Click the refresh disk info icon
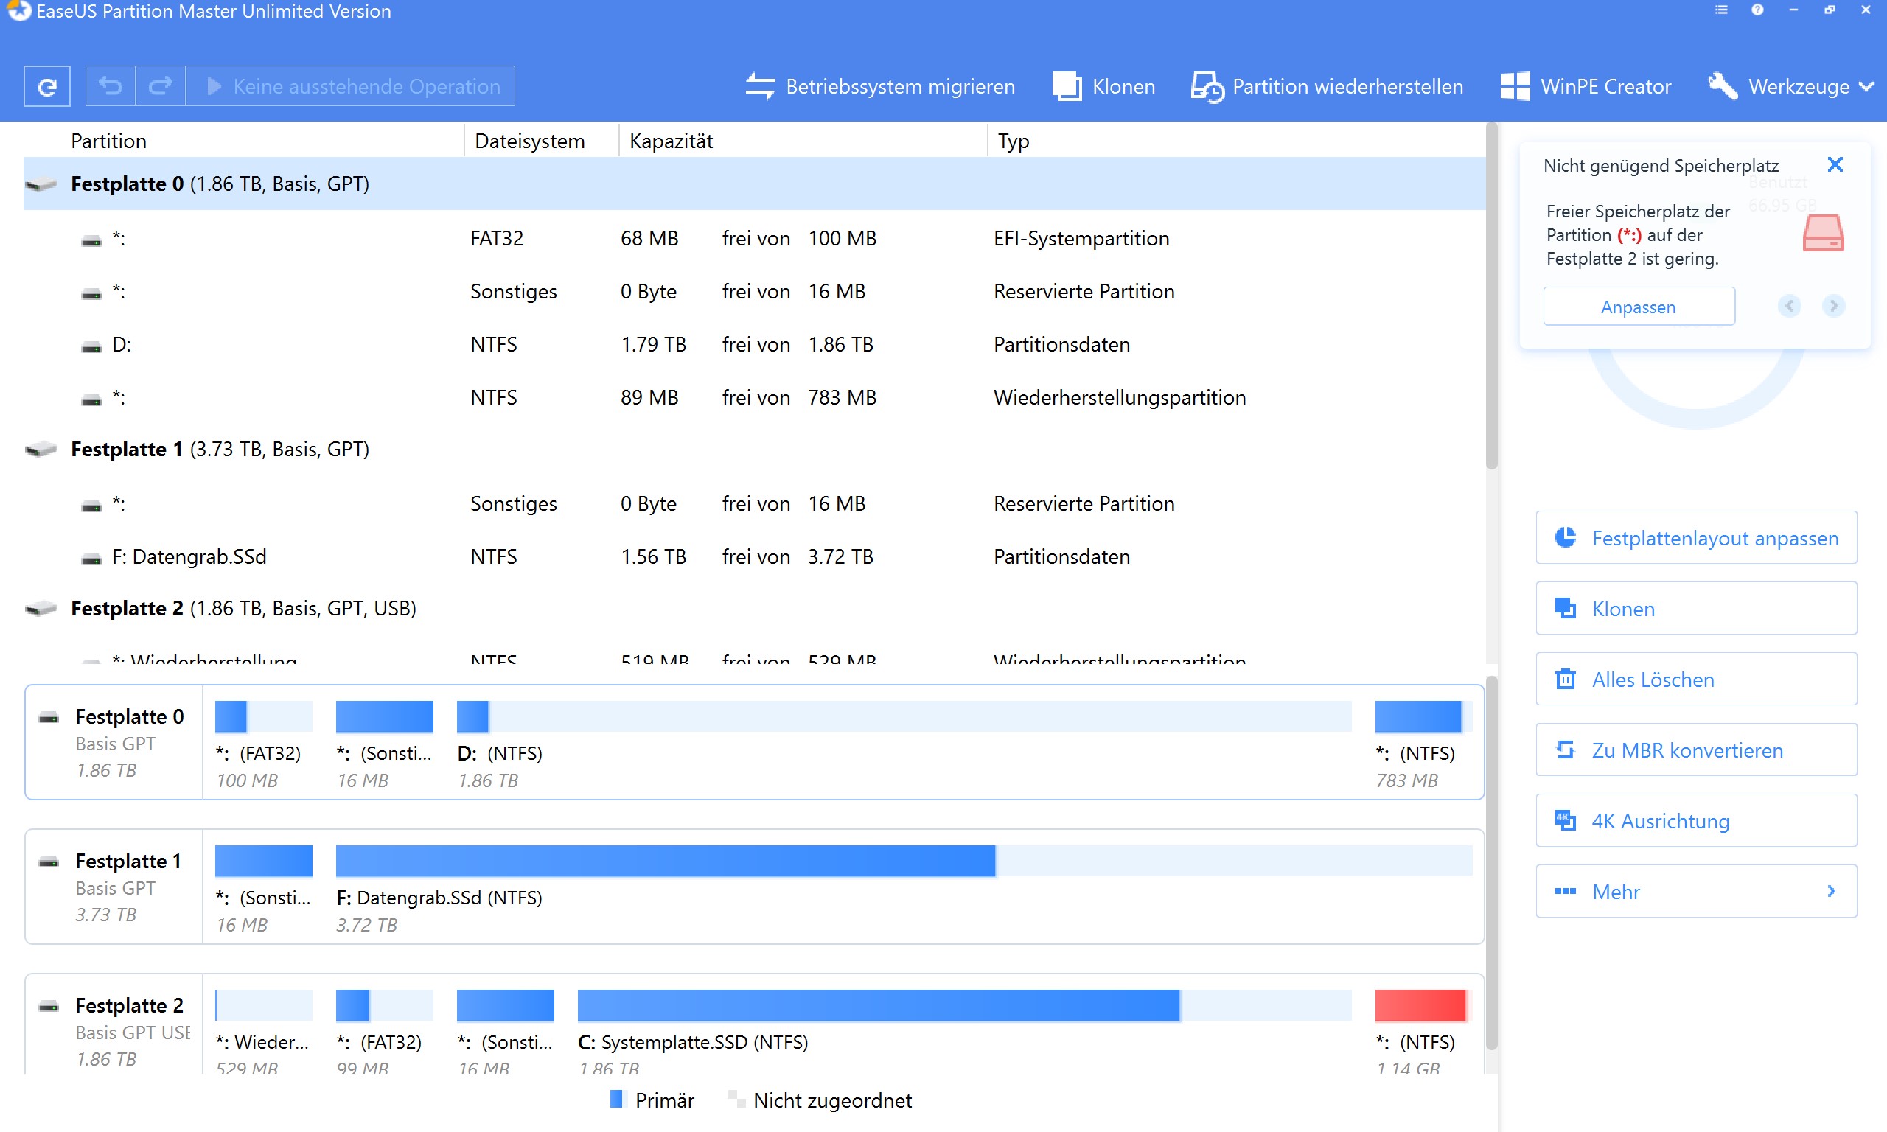Screen dimensions: 1887x1132 47,86
